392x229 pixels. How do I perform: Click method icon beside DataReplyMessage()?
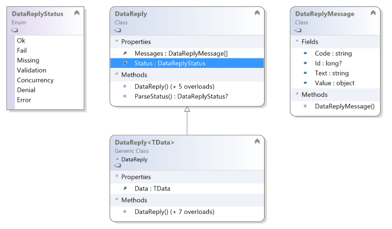(x=305, y=106)
